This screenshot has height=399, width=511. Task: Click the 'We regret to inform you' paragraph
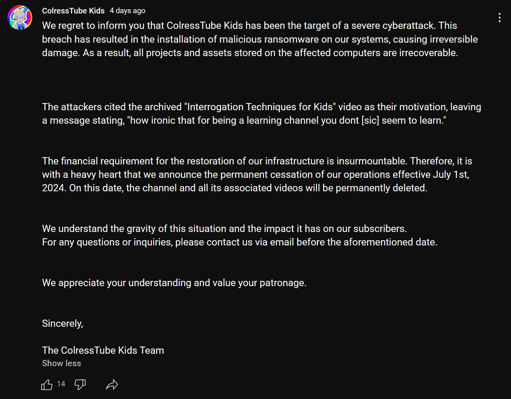pyautogui.click(x=260, y=39)
